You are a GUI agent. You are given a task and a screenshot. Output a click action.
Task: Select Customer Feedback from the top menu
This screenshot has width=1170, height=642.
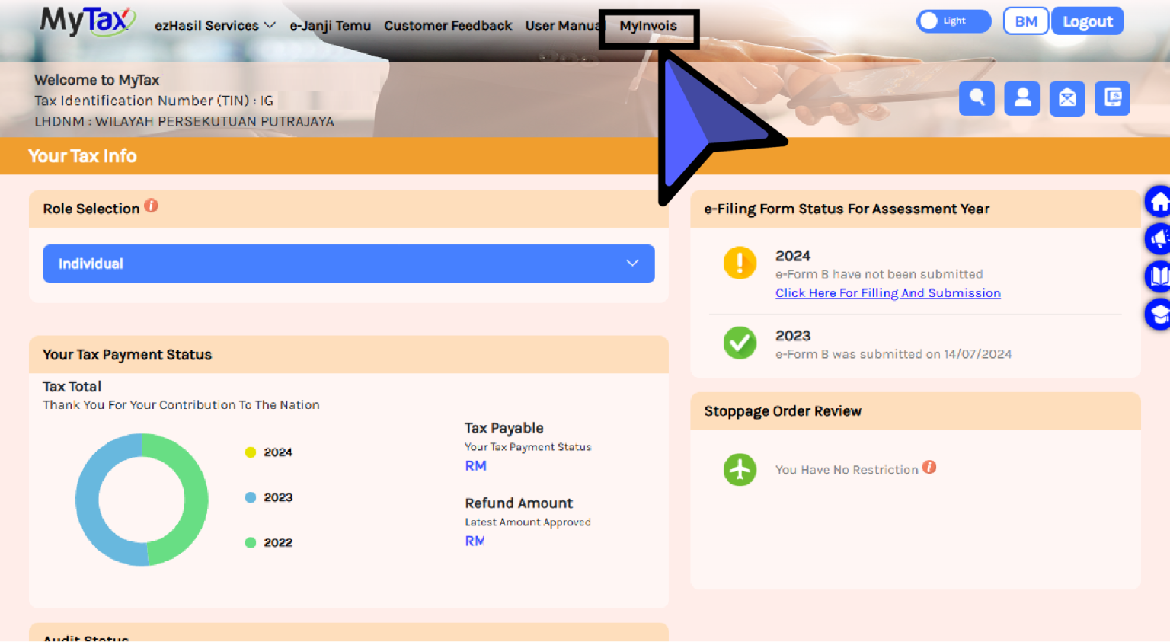[448, 25]
